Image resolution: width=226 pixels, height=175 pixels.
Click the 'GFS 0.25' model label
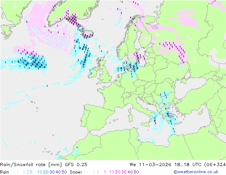pos(76,165)
